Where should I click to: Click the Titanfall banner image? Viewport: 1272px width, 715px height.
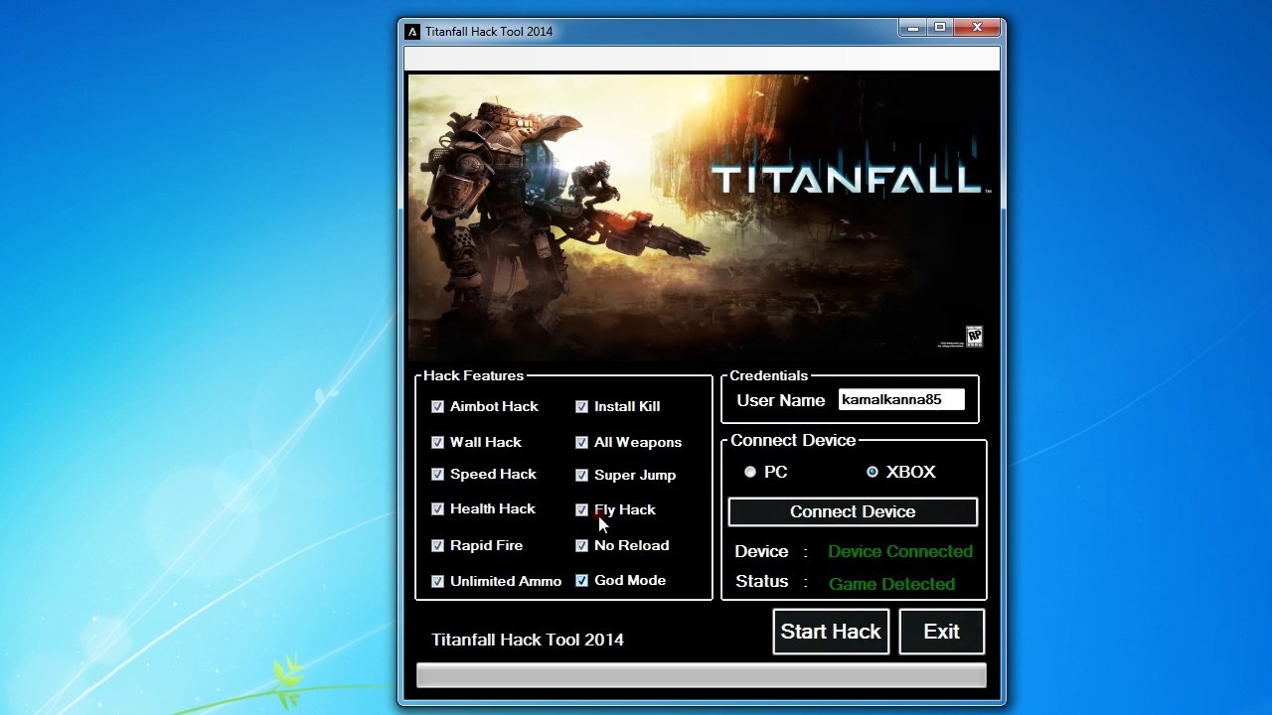click(702, 216)
